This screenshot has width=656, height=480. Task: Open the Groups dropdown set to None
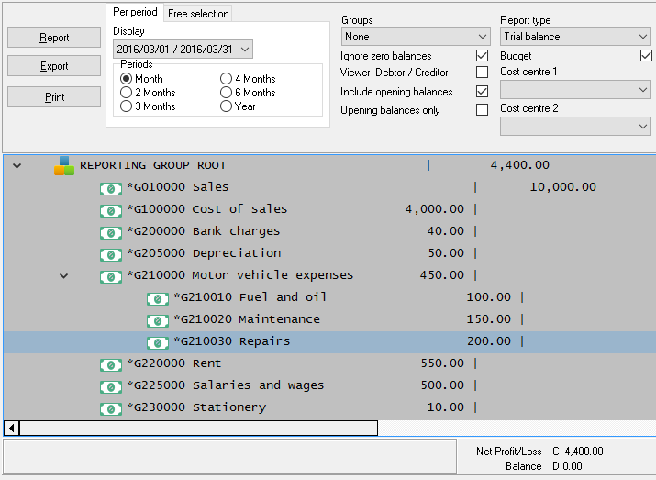[x=416, y=37]
